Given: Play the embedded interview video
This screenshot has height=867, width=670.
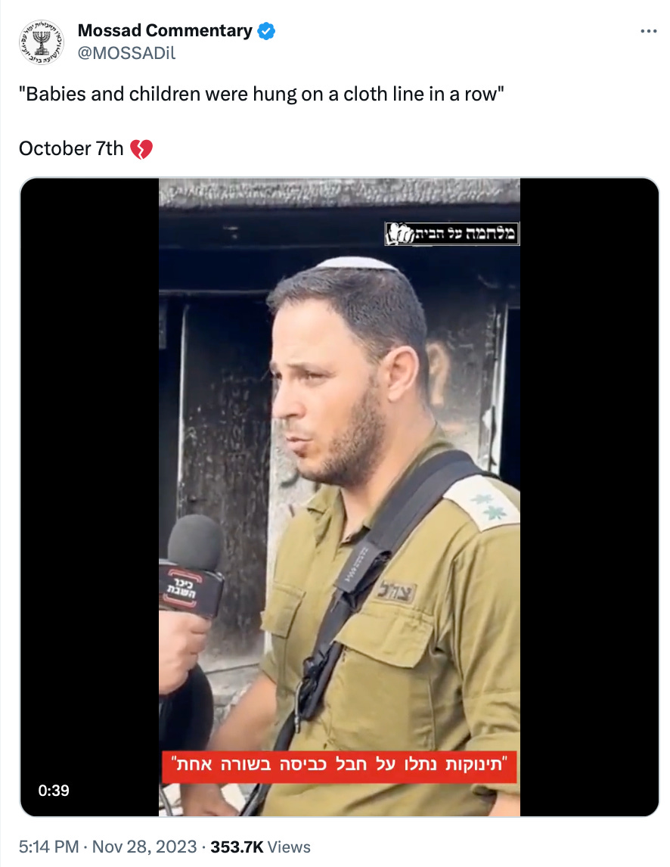Looking at the screenshot, I should (x=340, y=496).
